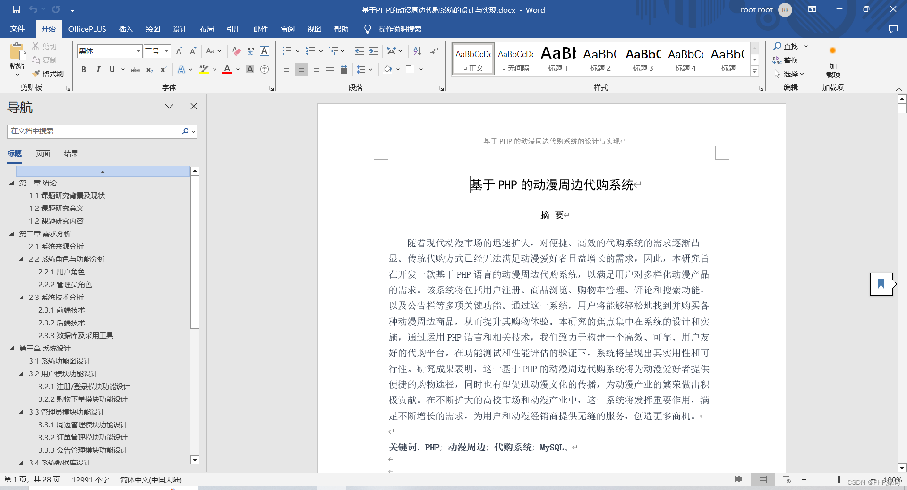Open the comments speech bubble icon
Image resolution: width=907 pixels, height=490 pixels.
point(893,29)
